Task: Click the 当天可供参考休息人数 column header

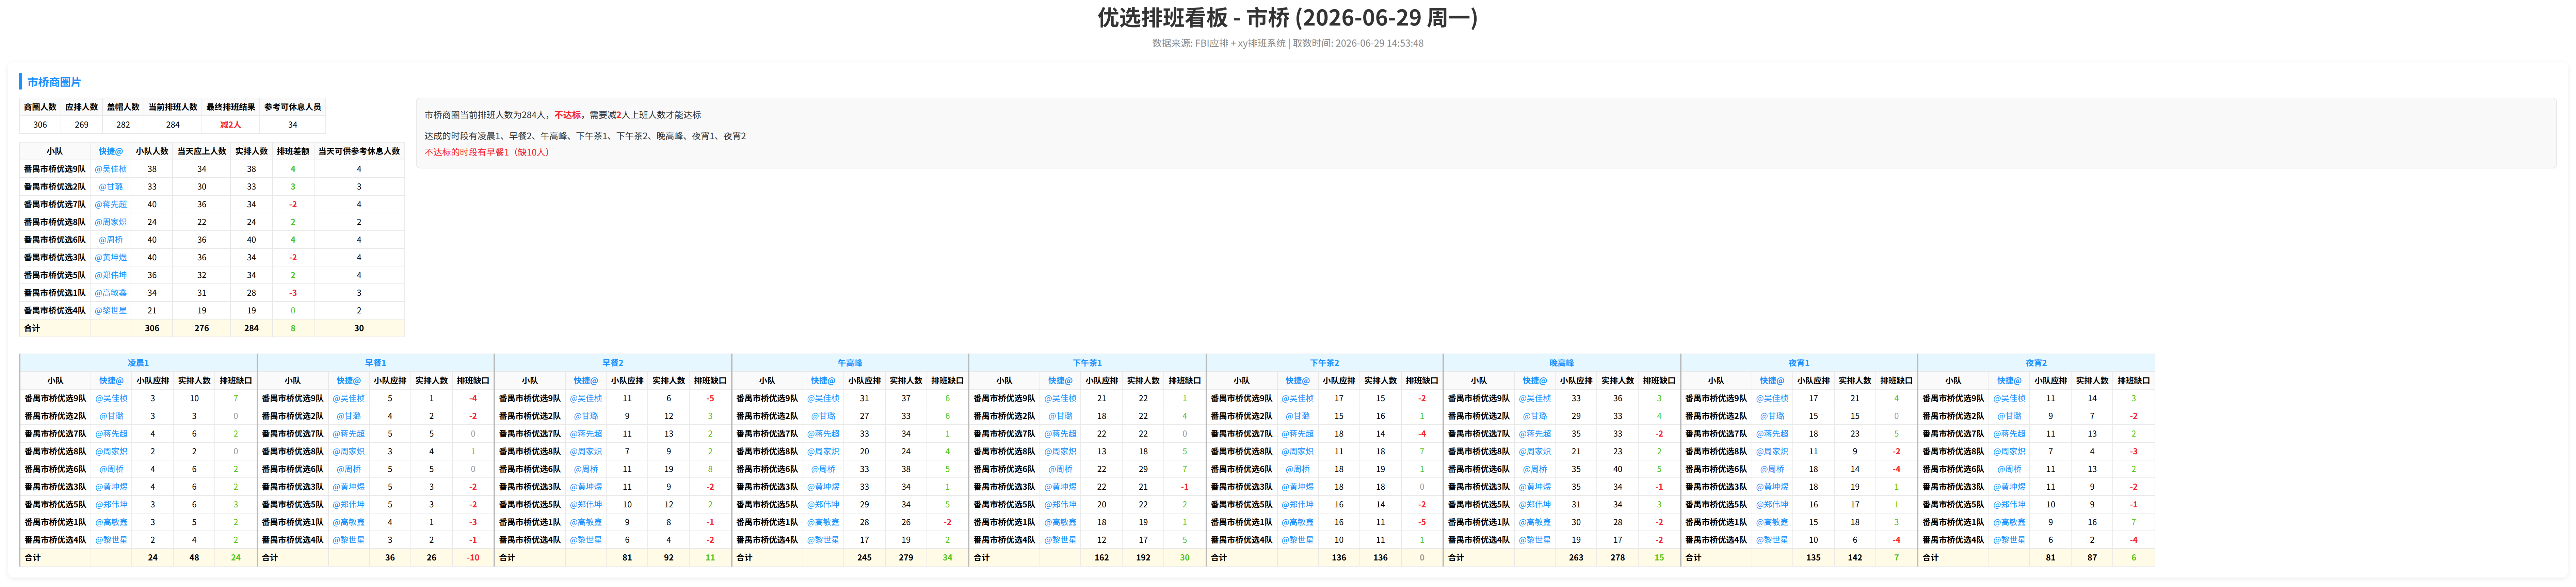Action: tap(359, 151)
